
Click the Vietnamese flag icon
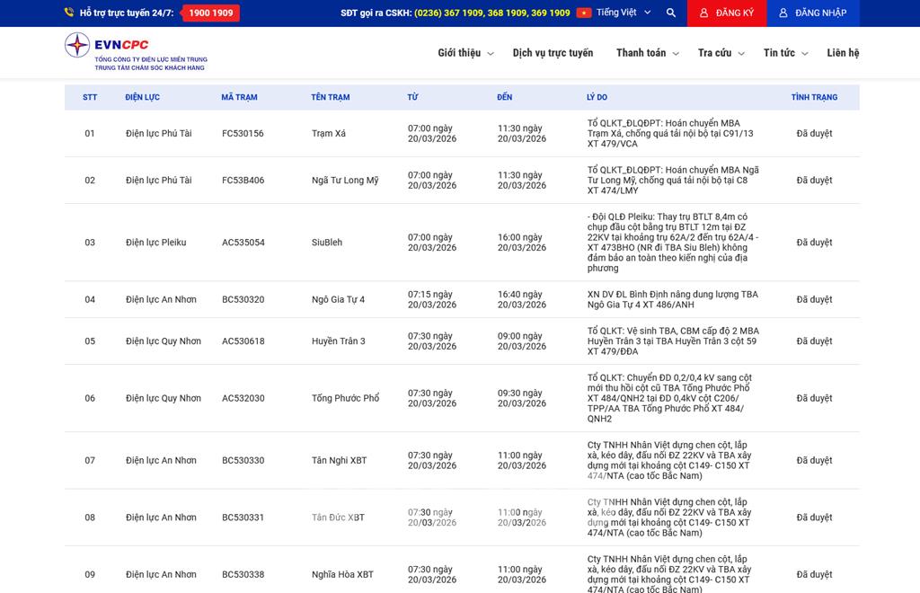coord(584,13)
